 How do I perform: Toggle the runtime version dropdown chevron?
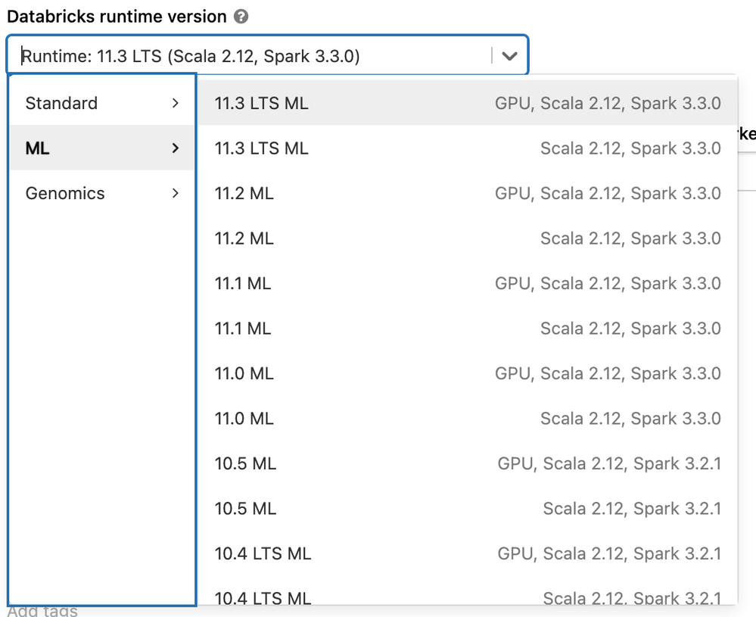pos(509,56)
